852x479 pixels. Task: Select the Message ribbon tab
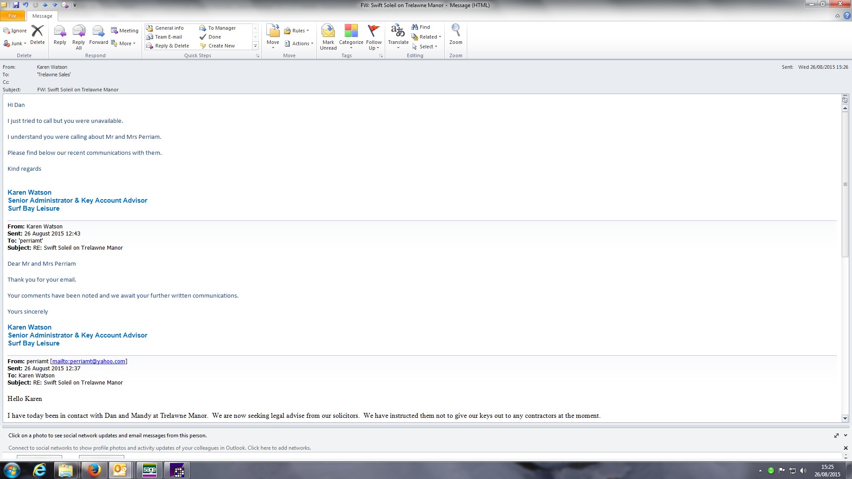pos(42,16)
